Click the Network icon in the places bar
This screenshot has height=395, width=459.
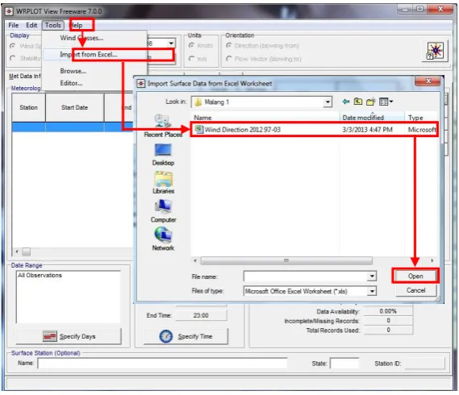(163, 239)
